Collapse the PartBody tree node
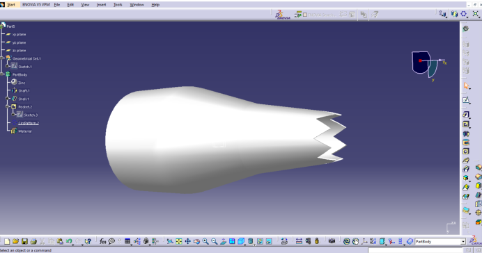This screenshot has height=253, width=482. coord(2,74)
